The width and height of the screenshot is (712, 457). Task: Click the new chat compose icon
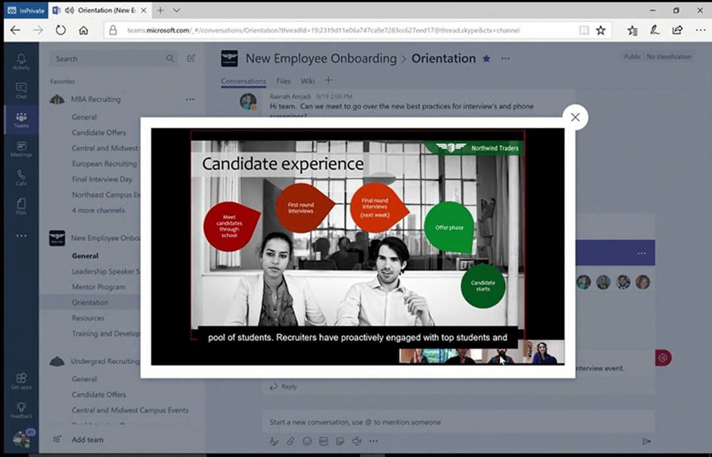tap(191, 58)
